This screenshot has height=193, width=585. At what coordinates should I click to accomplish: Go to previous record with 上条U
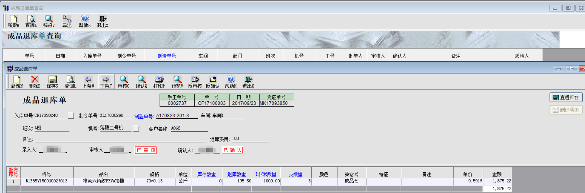[88, 82]
